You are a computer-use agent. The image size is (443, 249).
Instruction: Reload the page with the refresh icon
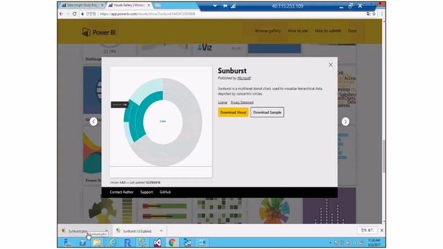pyautogui.click(x=75, y=14)
